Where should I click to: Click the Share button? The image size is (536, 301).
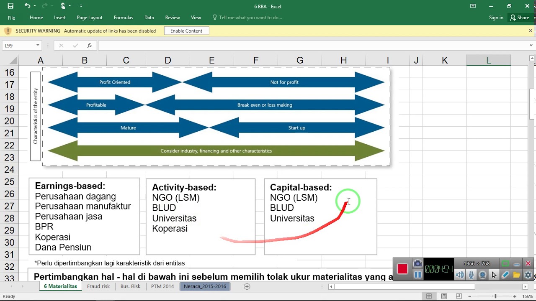(520, 18)
